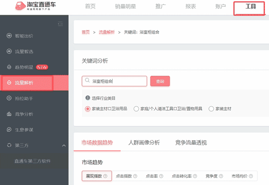Collapse the left sidebar menu toggle
Viewport: 269px width, 185px height.
coord(61,23)
